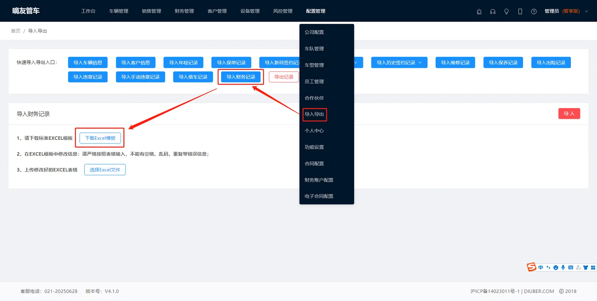Click the headset customer service icon
The height and width of the screenshot is (301, 597).
coord(493,12)
